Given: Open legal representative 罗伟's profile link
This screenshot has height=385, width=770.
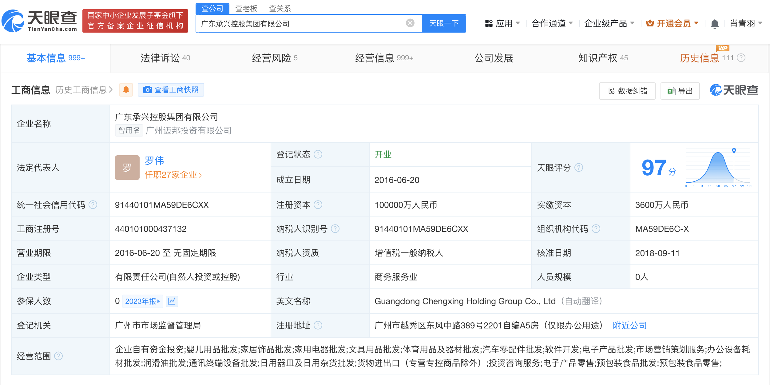Looking at the screenshot, I should click(155, 161).
